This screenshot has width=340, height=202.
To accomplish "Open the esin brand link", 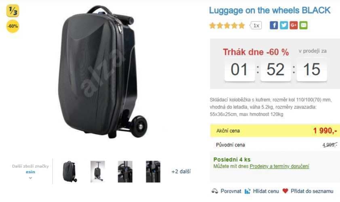I will (30, 172).
